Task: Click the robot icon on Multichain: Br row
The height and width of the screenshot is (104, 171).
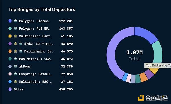Action: (x=21, y=51)
